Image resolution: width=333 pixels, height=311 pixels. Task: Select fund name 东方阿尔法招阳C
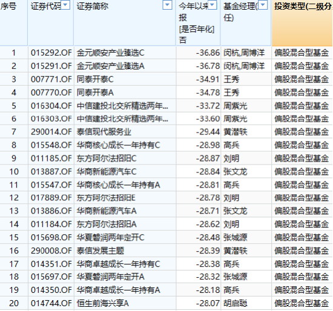click(x=107, y=159)
